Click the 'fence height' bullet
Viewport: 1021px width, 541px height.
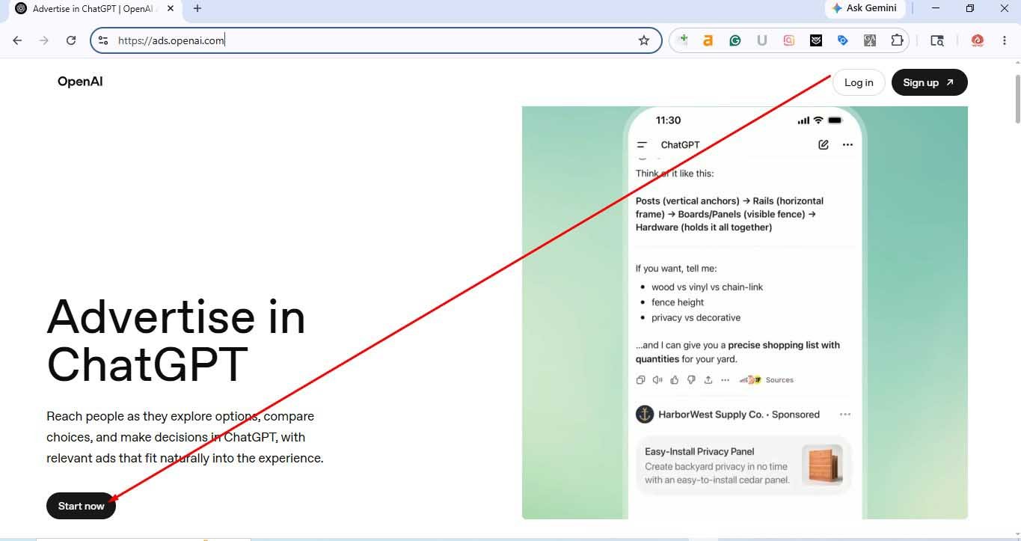tap(678, 302)
